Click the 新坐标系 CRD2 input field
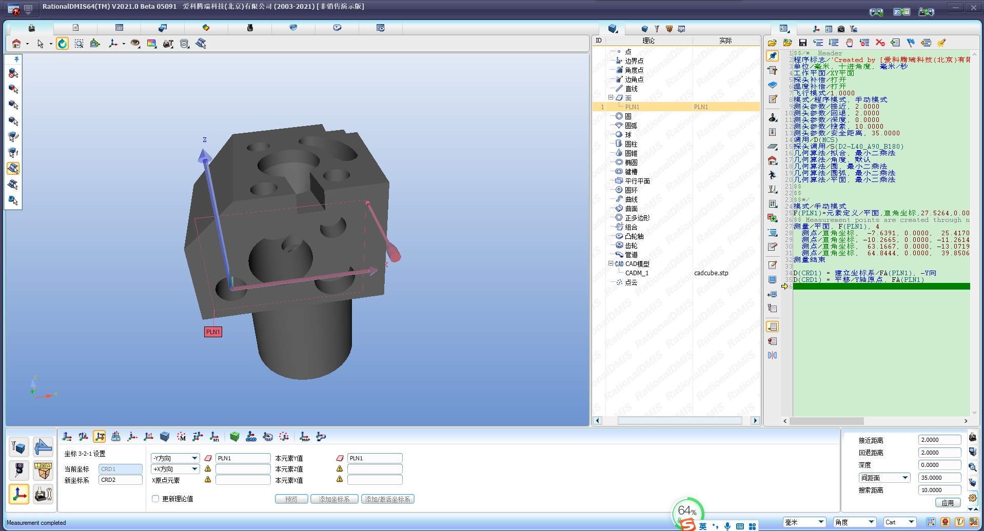 (x=120, y=480)
